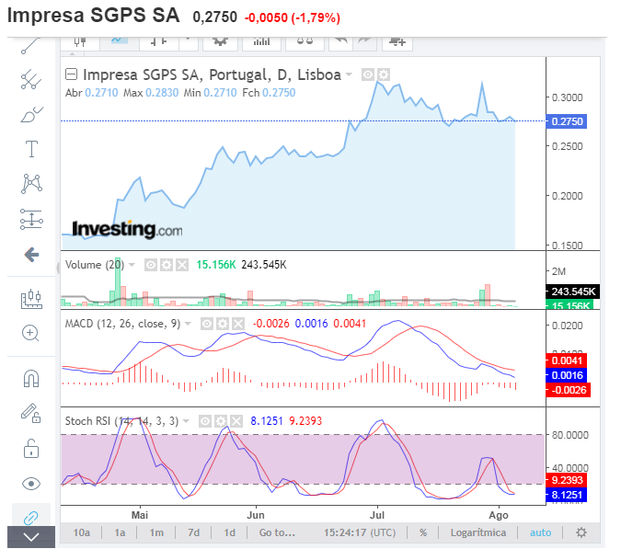
Task: Open bottom bar chart settings gear
Action: point(581,532)
